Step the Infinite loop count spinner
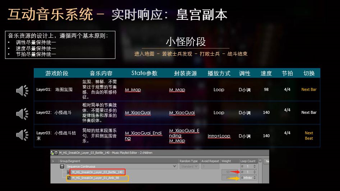This screenshot has width=340, height=191. tap(255, 178)
